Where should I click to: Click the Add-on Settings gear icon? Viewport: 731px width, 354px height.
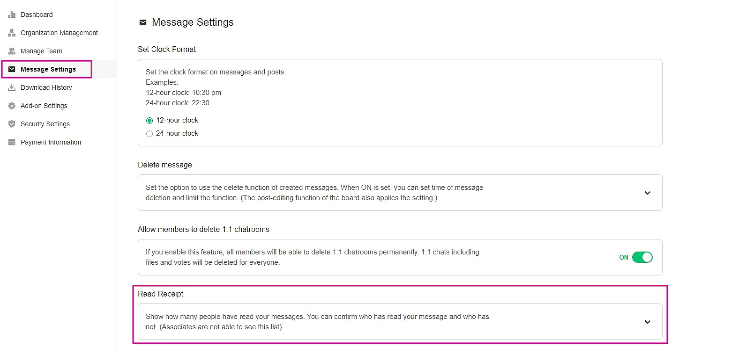click(12, 106)
